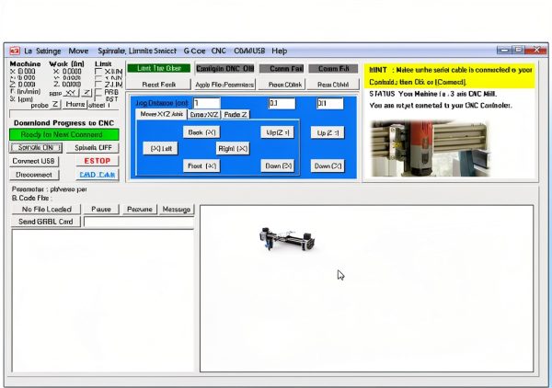Click the Up (Z) button inside the tab panel

click(278, 132)
